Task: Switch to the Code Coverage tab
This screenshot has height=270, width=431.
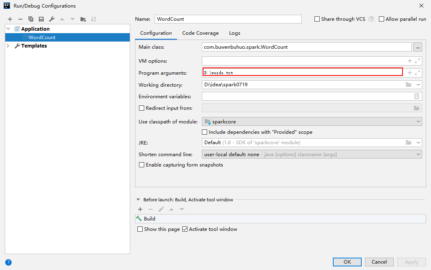Action: click(200, 33)
